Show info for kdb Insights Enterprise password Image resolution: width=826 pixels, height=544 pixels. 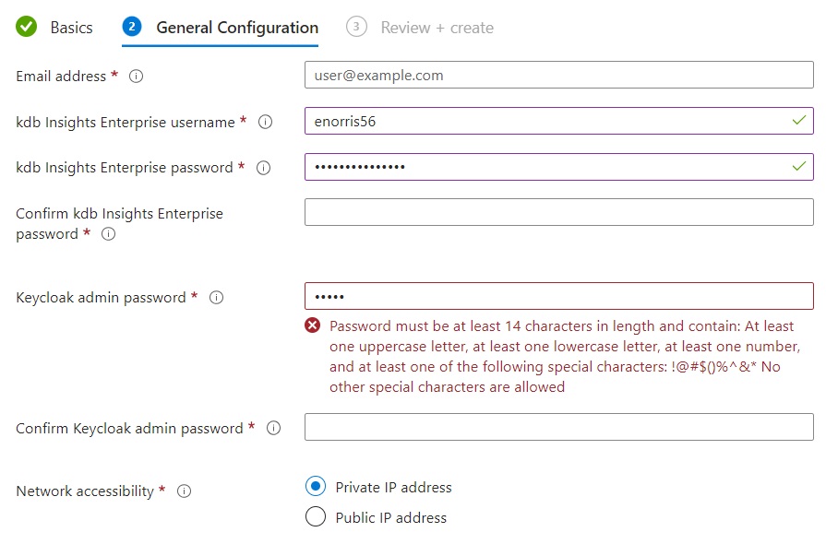[263, 168]
